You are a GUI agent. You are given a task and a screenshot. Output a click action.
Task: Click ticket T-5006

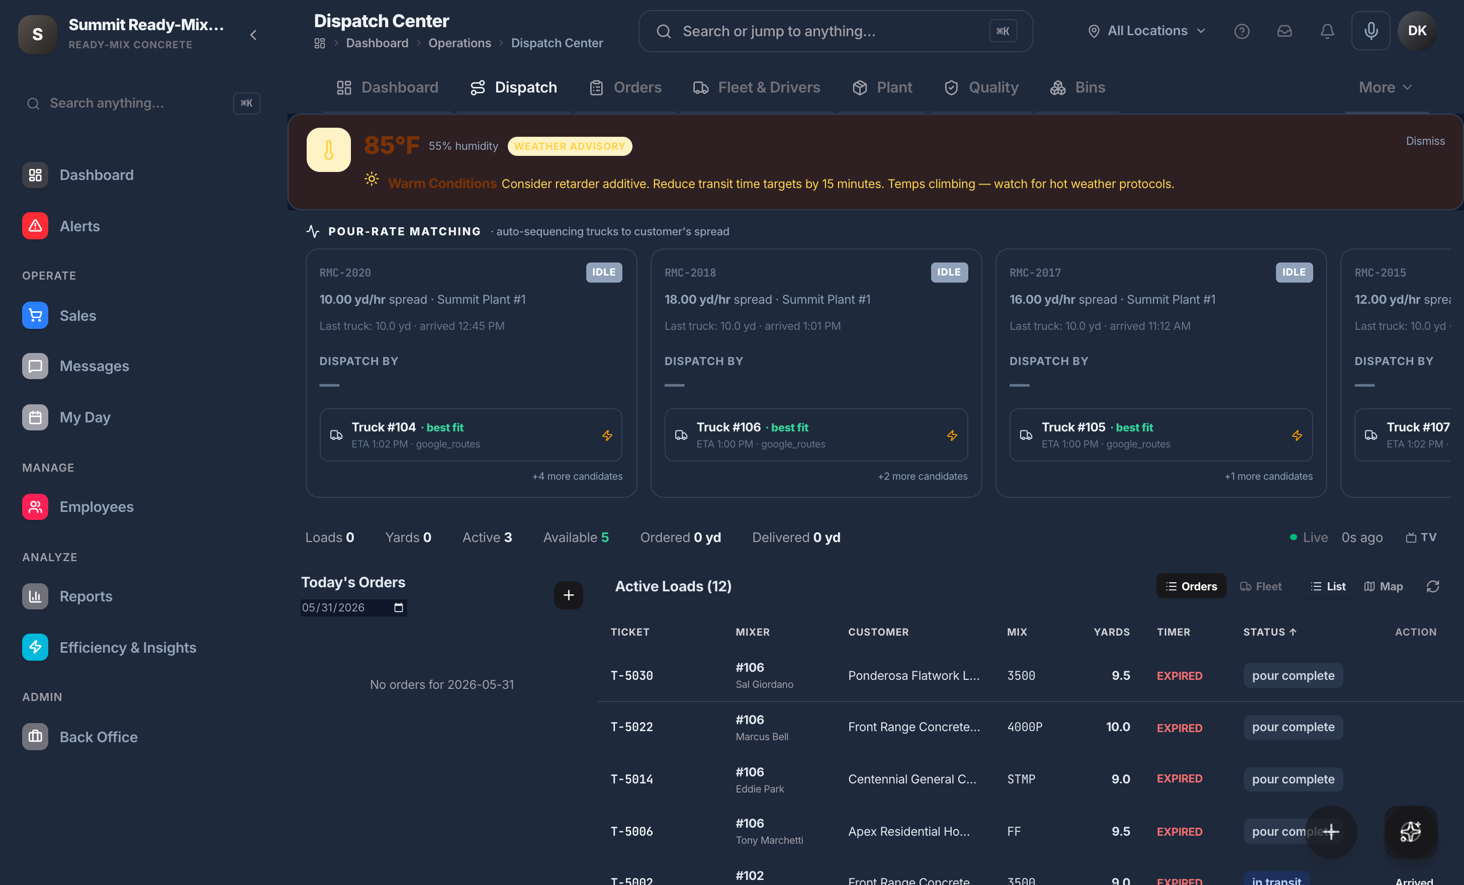[x=631, y=831]
